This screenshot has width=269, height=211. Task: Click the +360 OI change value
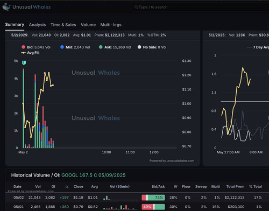(64, 207)
